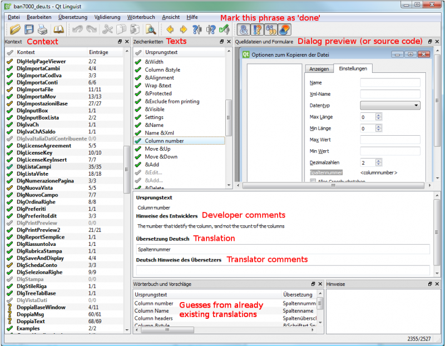The image size is (445, 346).
Task: Float the Zeichenketten panel
Action: coord(222,41)
